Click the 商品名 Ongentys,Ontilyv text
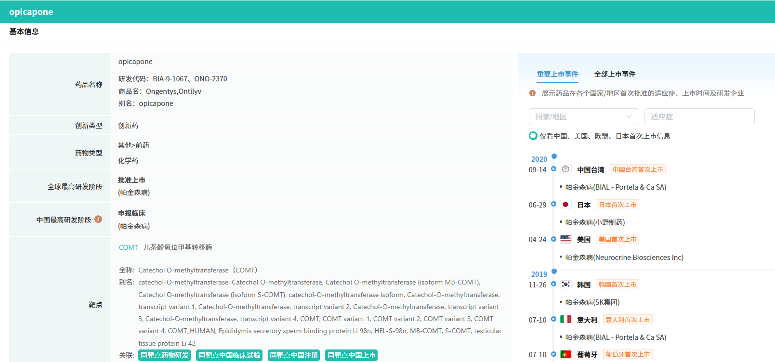Screen dimensions: 775x362 160,91
